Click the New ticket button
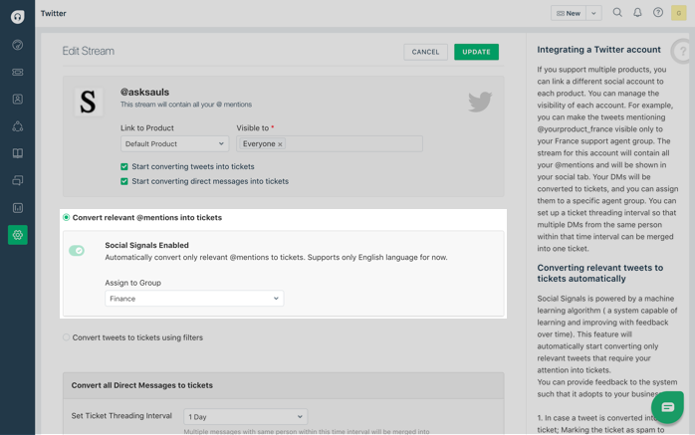This screenshot has width=695, height=435. [x=569, y=13]
